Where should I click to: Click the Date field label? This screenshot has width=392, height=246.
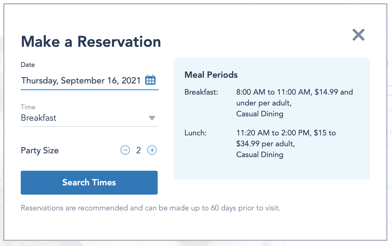pos(28,65)
